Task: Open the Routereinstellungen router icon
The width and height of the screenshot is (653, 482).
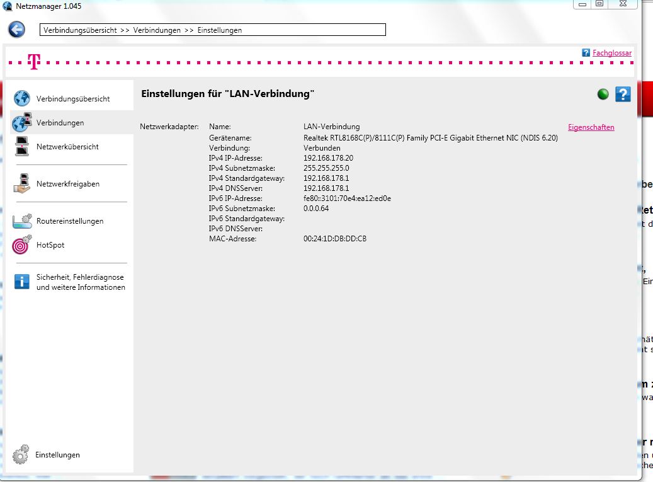Action: (22, 221)
